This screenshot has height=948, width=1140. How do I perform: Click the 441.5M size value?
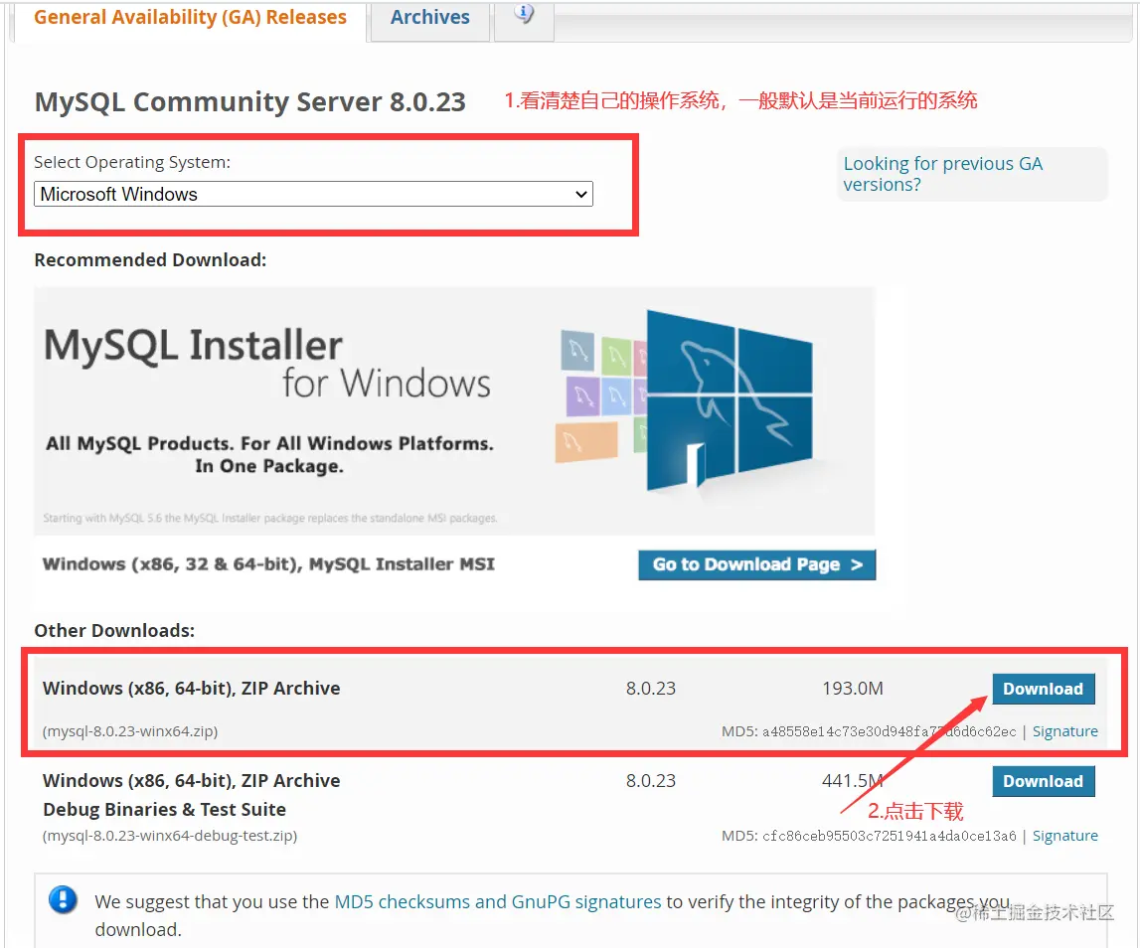(852, 781)
